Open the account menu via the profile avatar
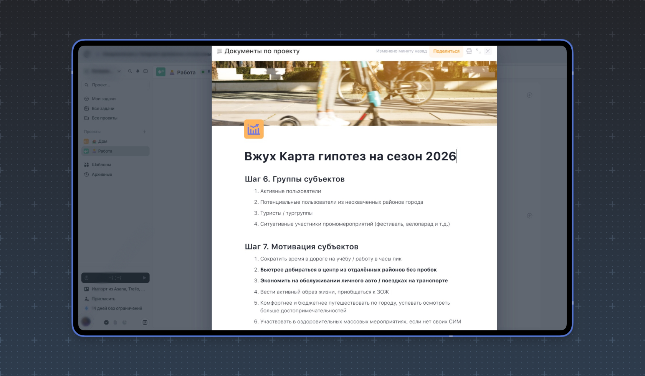Screen dimensions: 645x376 coord(86,322)
